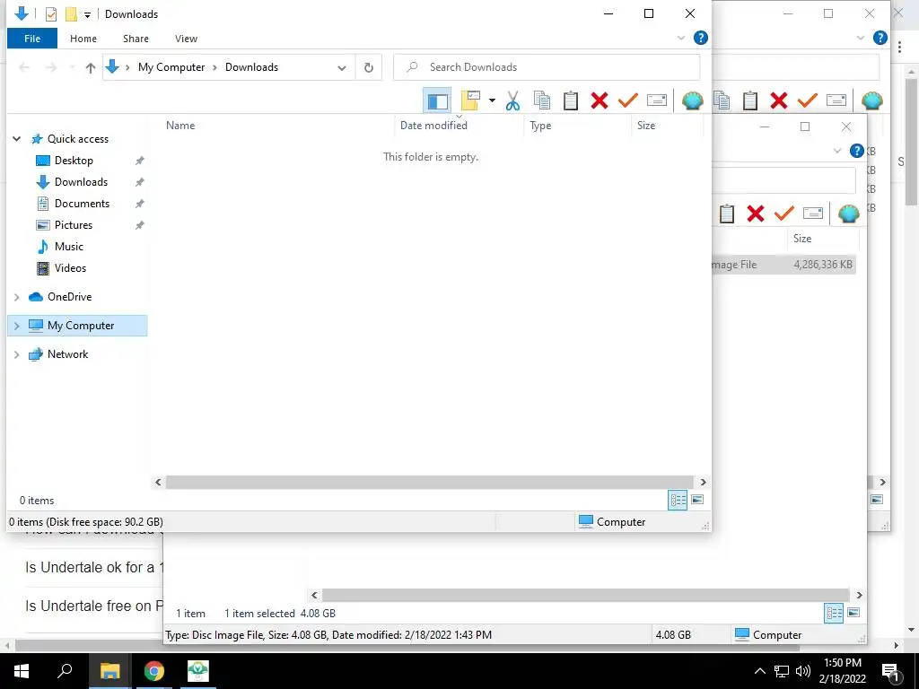Click Paste icon in the middle Explorer window toolbar
The height and width of the screenshot is (689, 919).
750,100
